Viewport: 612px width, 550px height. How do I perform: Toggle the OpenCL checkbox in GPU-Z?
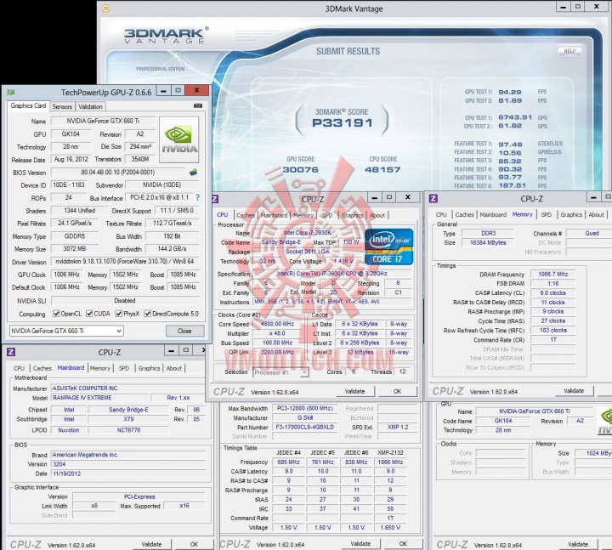pyautogui.click(x=56, y=314)
